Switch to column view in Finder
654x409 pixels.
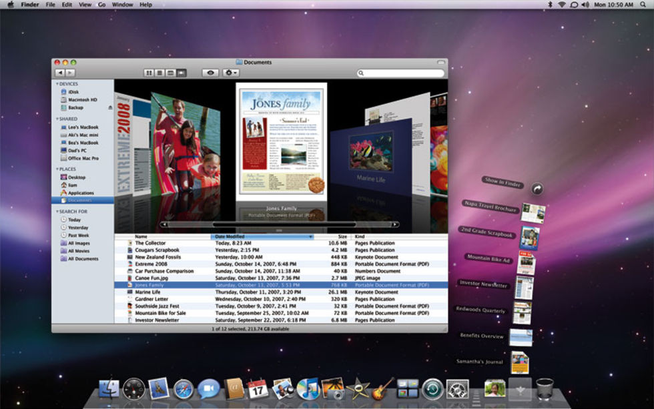[x=170, y=73]
